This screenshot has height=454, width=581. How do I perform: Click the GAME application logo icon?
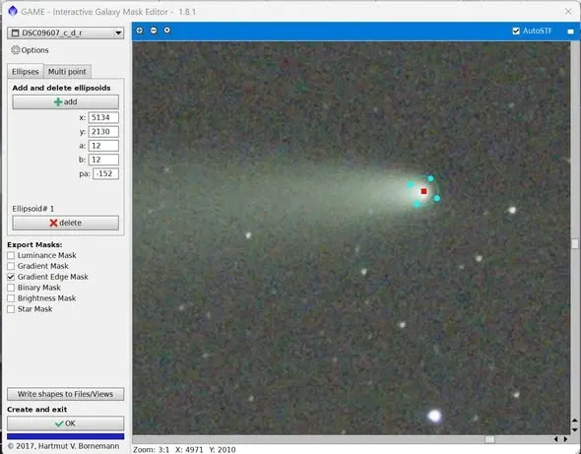click(13, 11)
